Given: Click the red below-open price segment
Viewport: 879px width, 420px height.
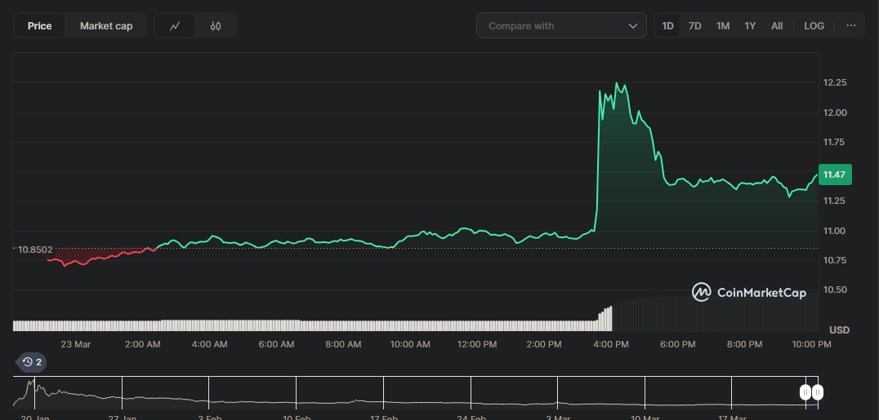Looking at the screenshot, I should (101, 256).
